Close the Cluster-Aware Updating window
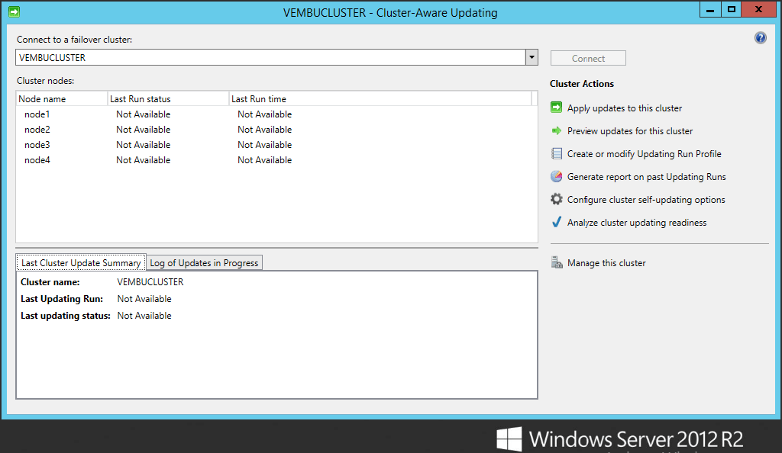 [758, 9]
